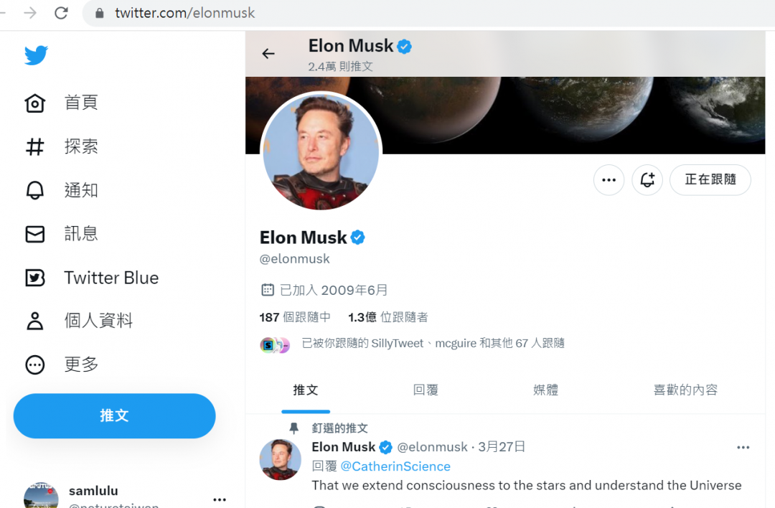Switch to the 媒體 media tab

tap(545, 390)
